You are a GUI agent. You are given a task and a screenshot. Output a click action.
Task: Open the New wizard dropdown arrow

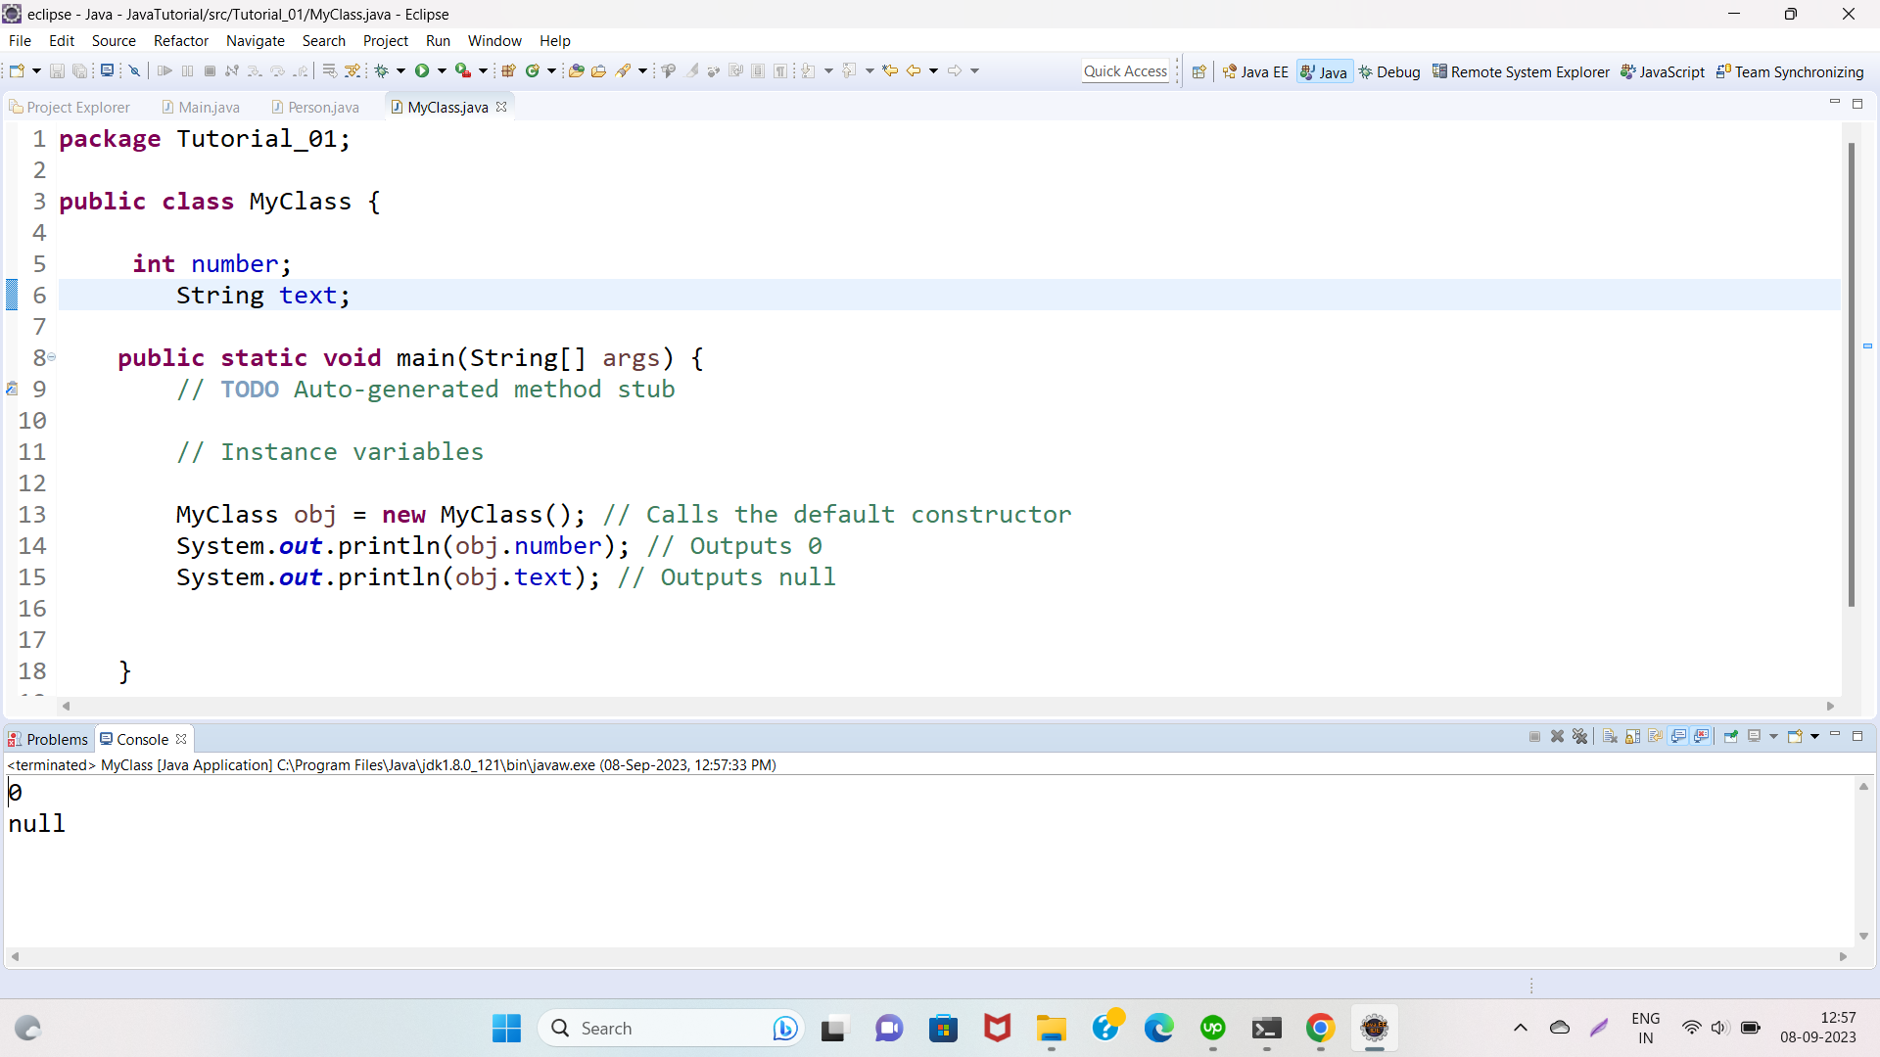[36, 70]
